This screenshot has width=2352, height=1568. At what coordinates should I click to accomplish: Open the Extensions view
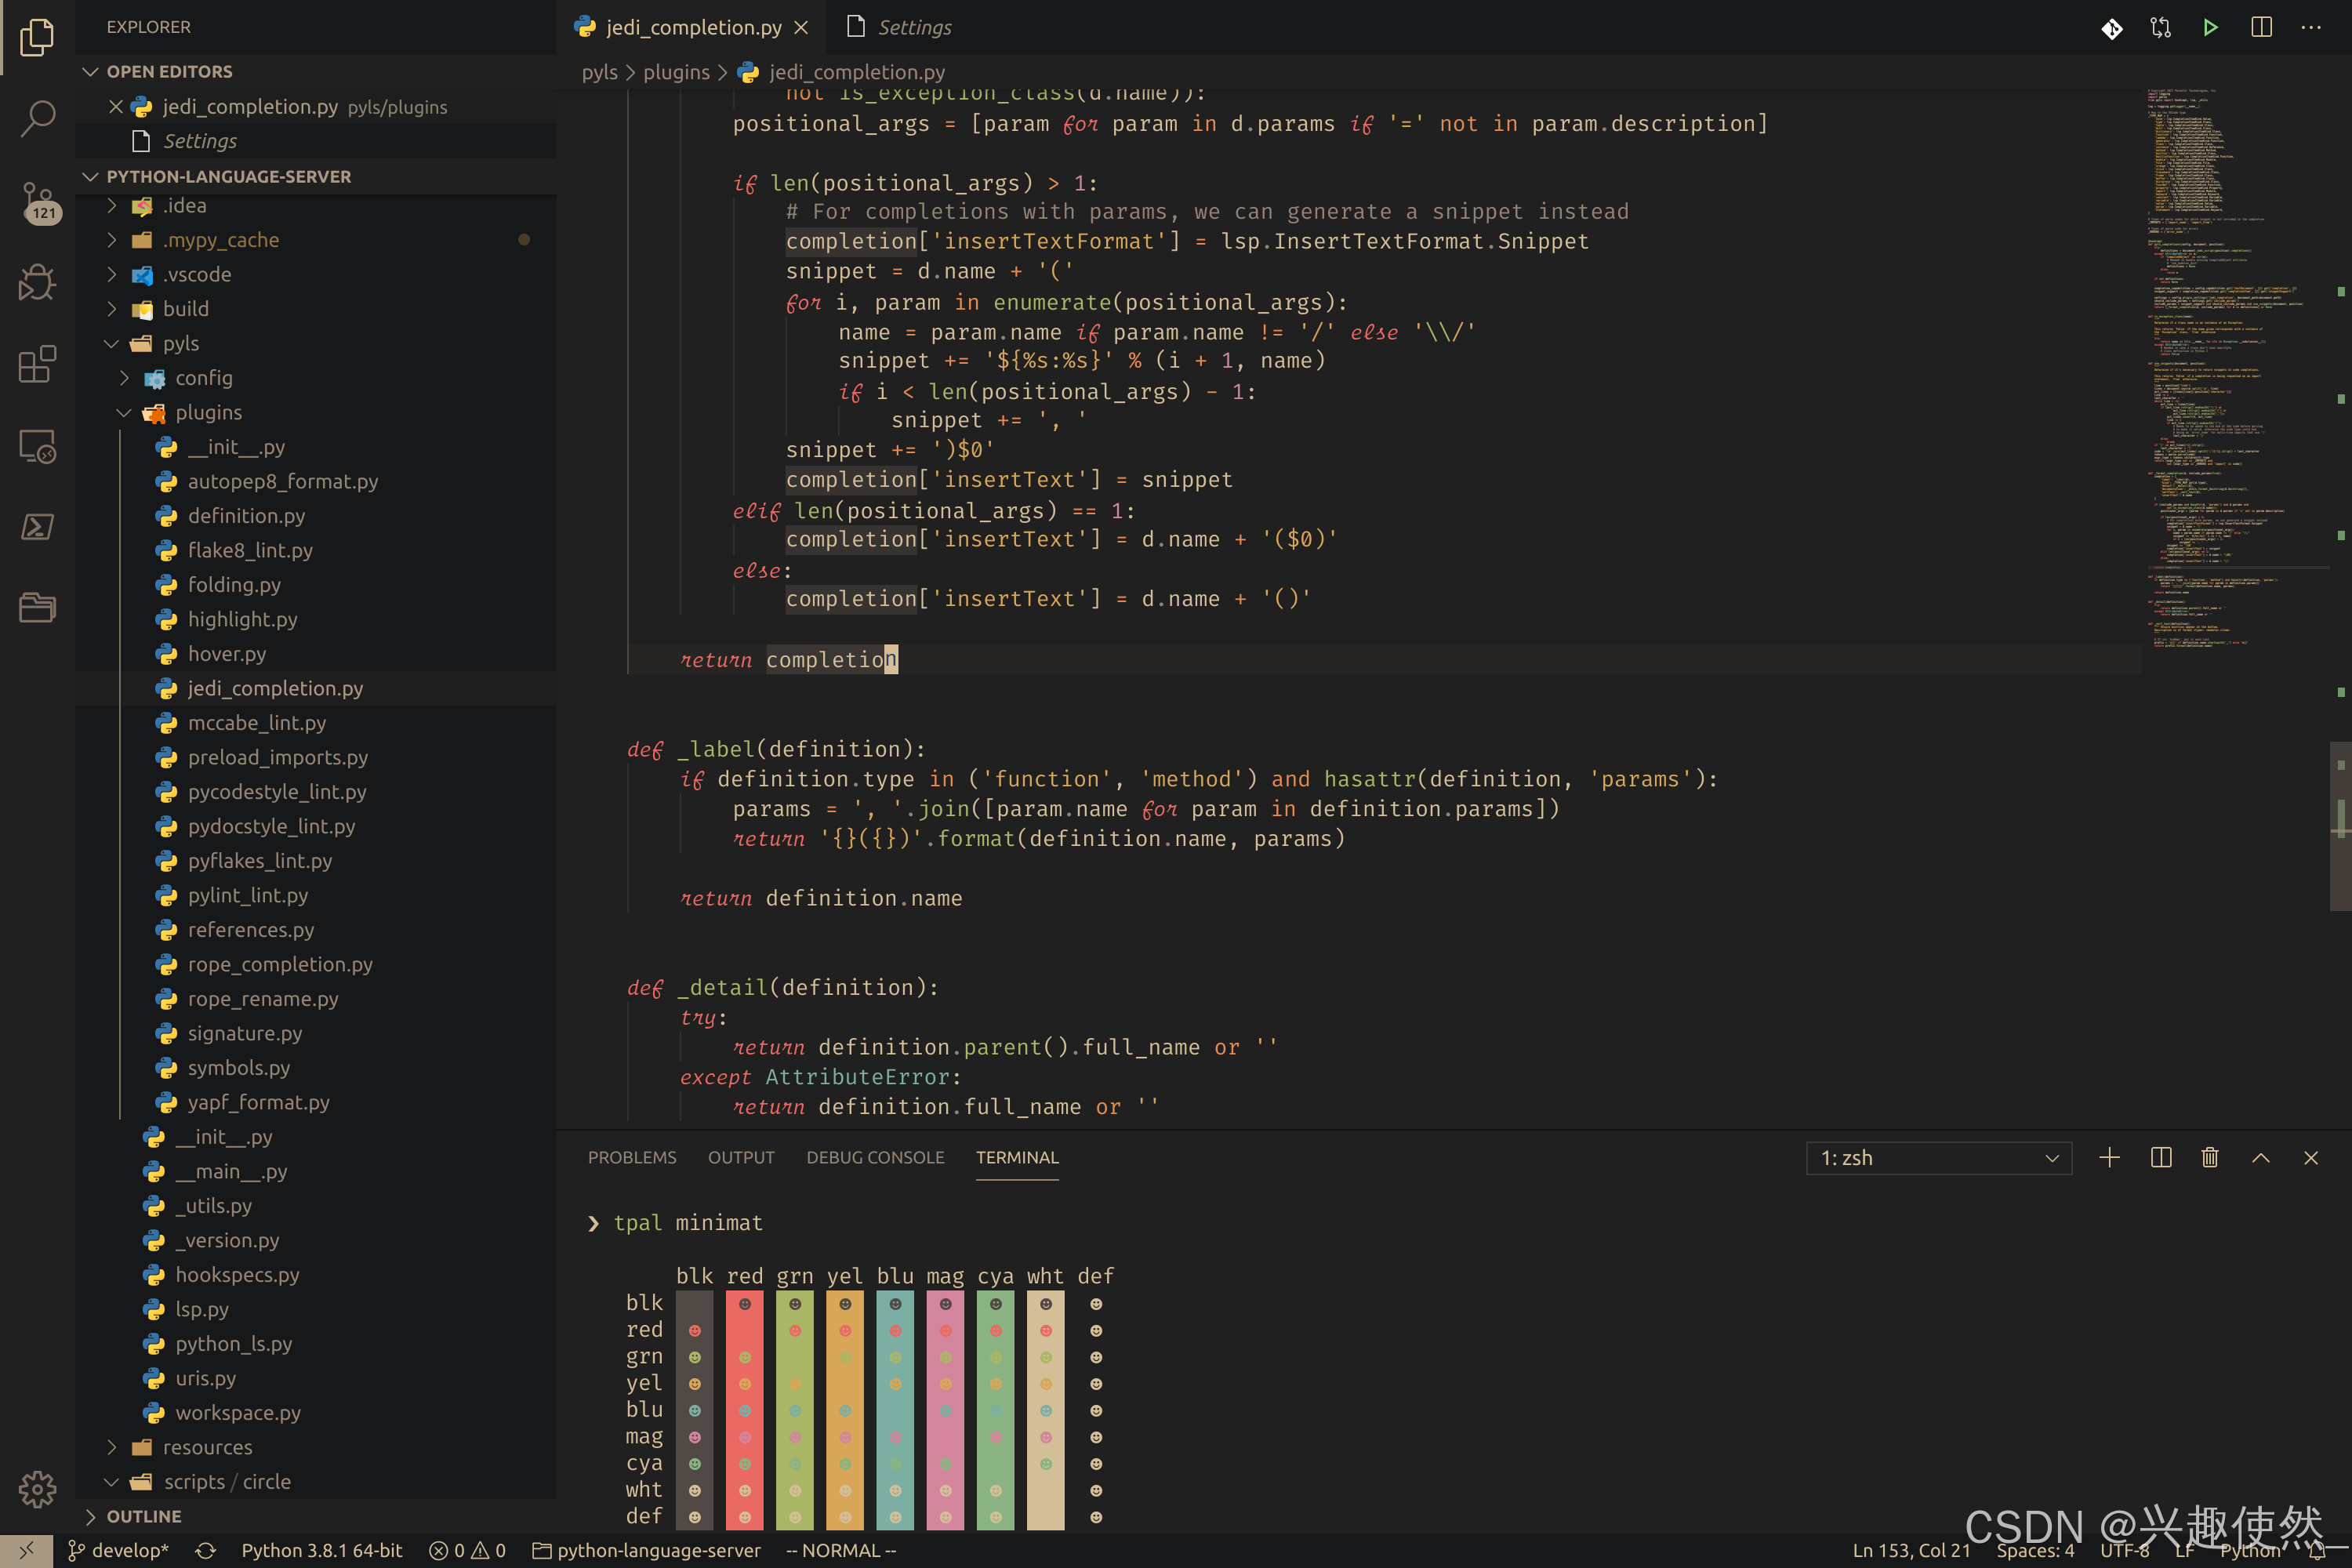[x=37, y=364]
